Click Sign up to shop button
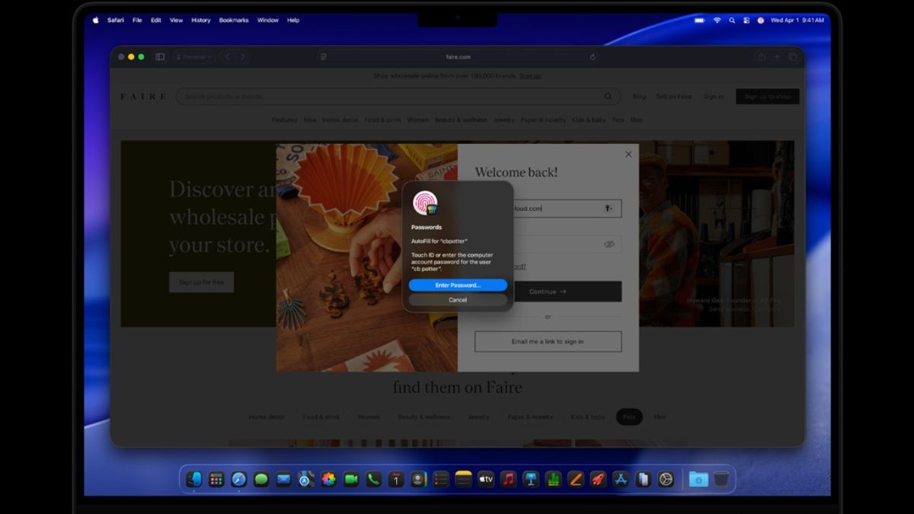914x514 pixels. 768,97
